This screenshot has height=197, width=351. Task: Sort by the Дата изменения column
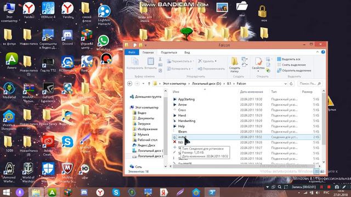[x=251, y=92]
